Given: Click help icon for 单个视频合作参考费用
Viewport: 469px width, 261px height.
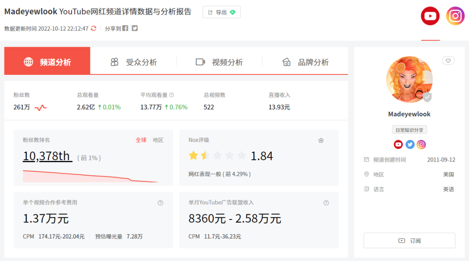Looking at the screenshot, I should (x=161, y=203).
